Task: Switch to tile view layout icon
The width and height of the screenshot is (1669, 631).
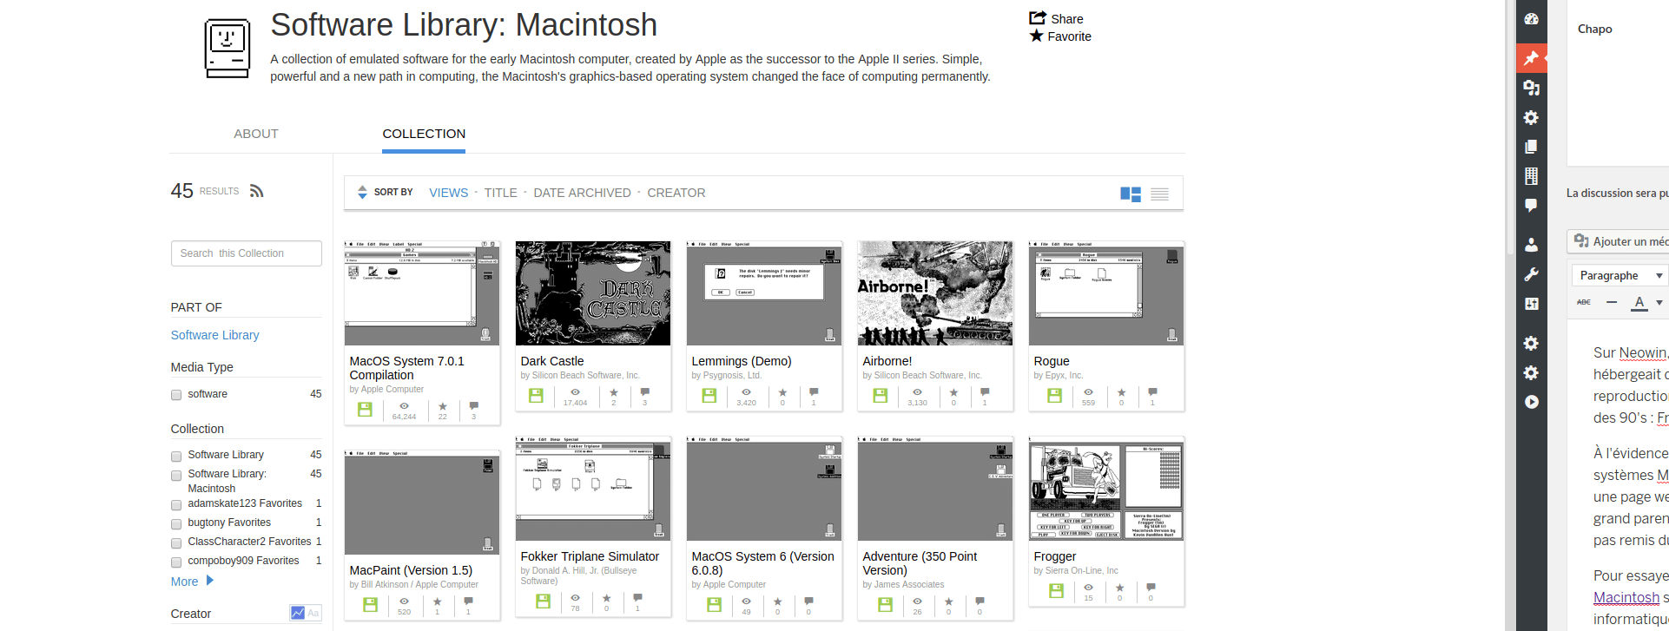Action: click(1131, 194)
